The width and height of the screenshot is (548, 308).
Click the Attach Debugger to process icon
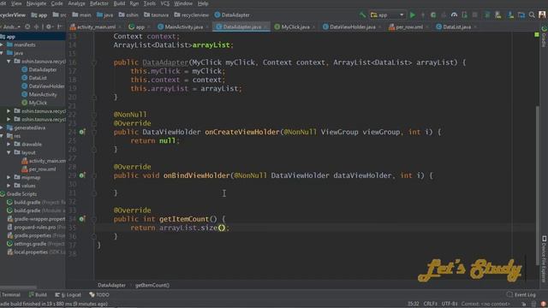click(464, 15)
